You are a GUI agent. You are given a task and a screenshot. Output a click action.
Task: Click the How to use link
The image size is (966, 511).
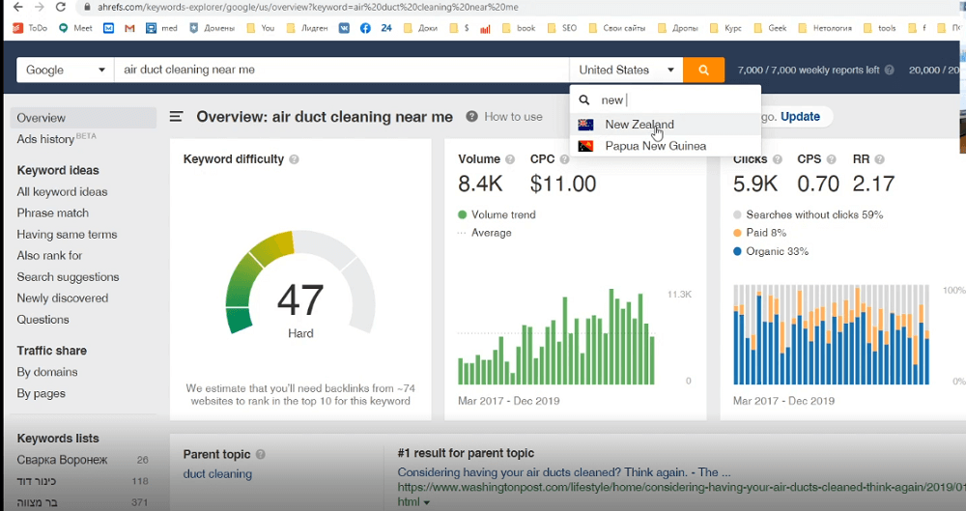coord(513,117)
